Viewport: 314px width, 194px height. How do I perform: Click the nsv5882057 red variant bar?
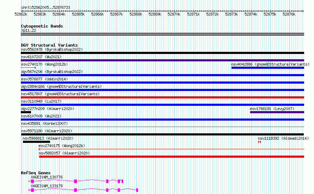click(171, 157)
